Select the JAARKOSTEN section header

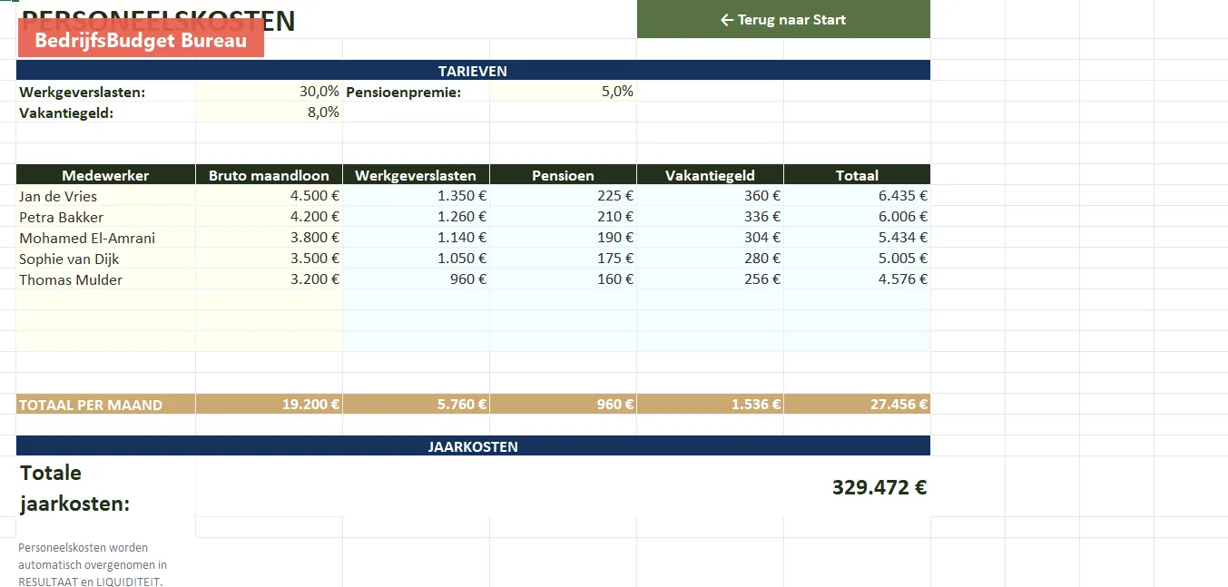pyautogui.click(x=473, y=446)
